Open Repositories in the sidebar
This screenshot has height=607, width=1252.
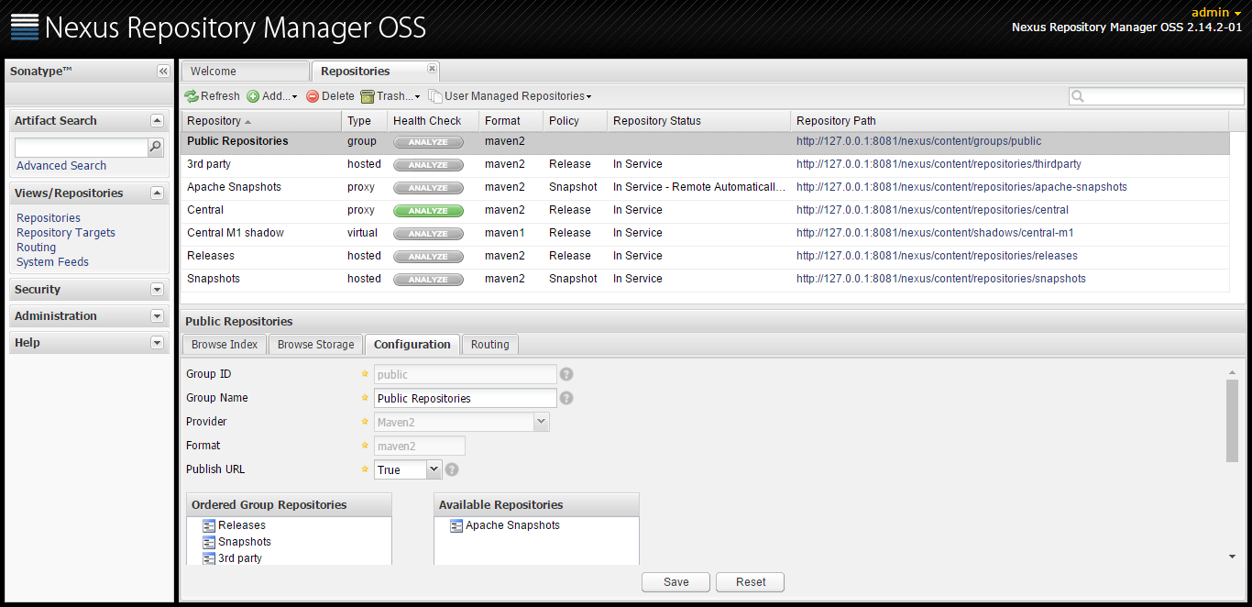click(x=49, y=218)
